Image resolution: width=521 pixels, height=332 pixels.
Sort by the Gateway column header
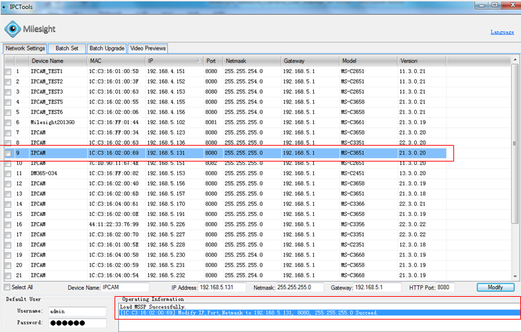coord(311,61)
